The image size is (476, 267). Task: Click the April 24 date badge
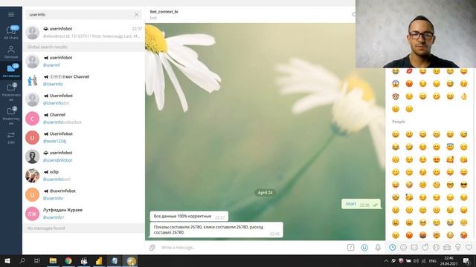(x=265, y=193)
